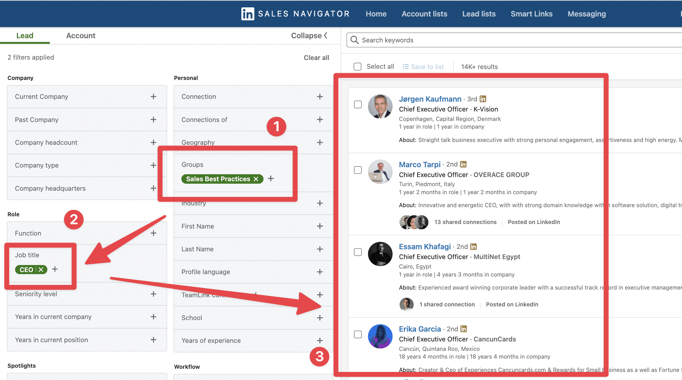Click the search magnifier icon
This screenshot has width=682, height=380.
[x=354, y=40]
